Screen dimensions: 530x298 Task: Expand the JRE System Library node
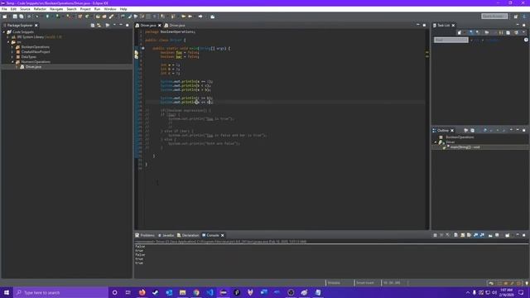pyautogui.click(x=8, y=36)
